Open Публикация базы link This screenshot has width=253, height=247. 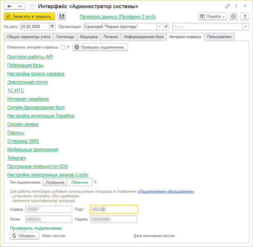click(x=26, y=65)
